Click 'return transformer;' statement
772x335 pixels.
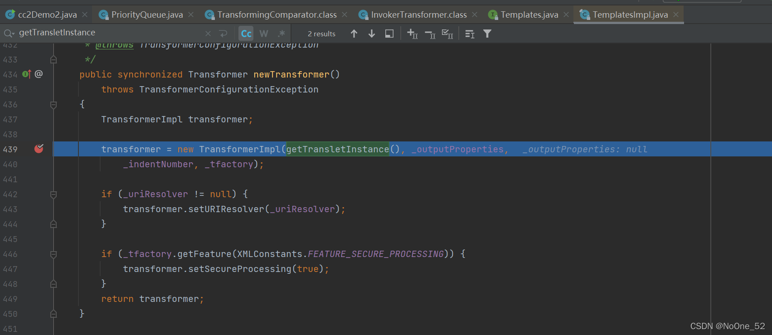coord(152,299)
